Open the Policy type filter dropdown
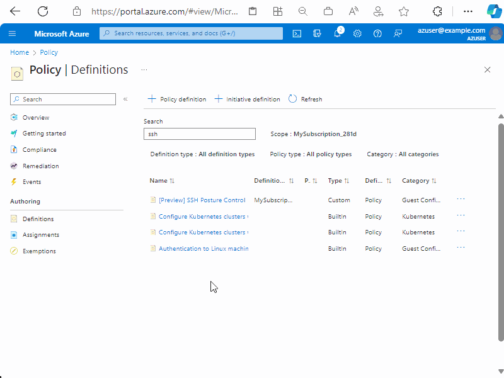This screenshot has width=504, height=378. click(x=311, y=154)
